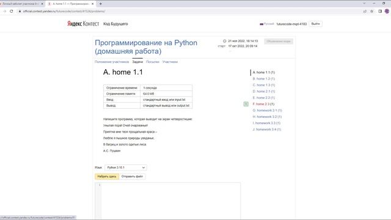Viewport: 391px width, 220px height.
Task: Click the 'Унылая пора! Очей очарованье!' line
Action: click(x=125, y=125)
